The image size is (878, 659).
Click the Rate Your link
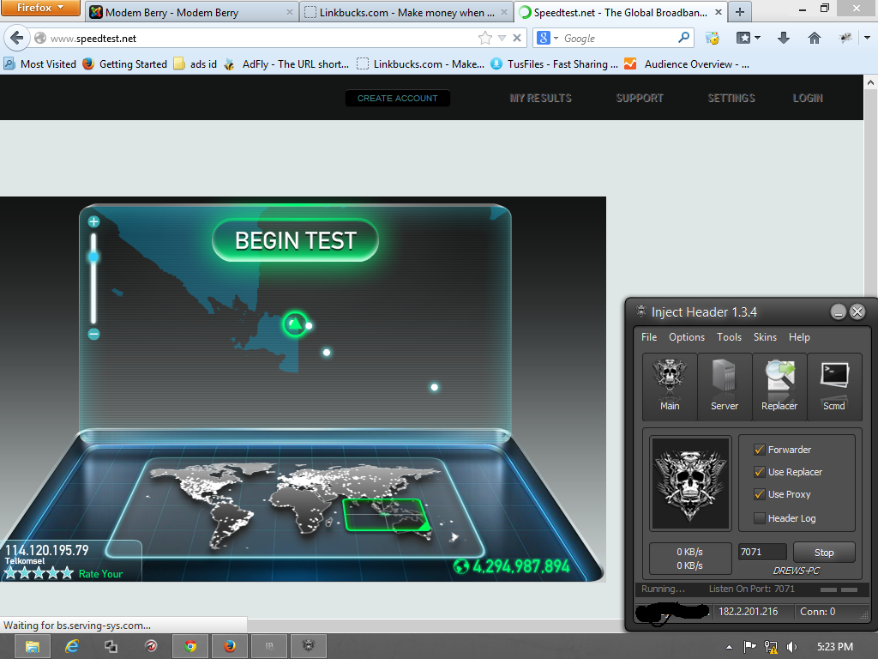coord(100,574)
